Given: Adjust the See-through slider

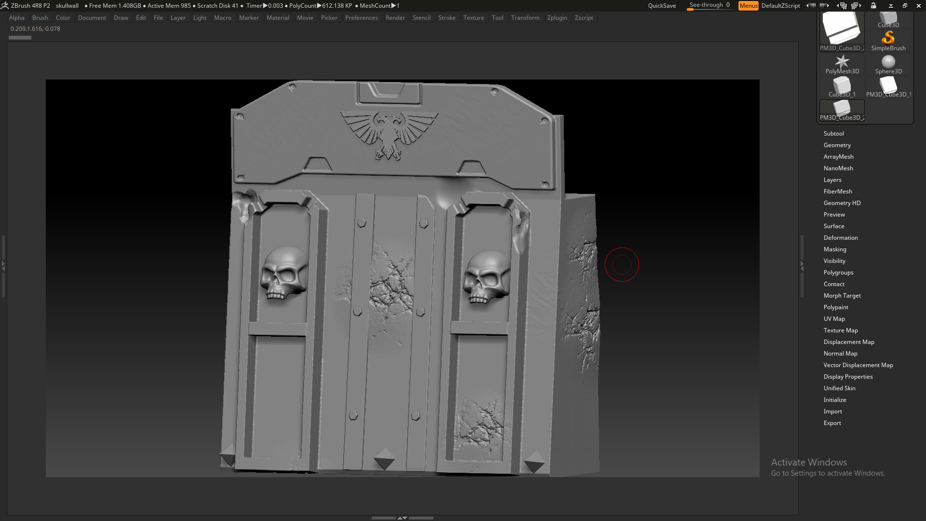Looking at the screenshot, I should [709, 6].
